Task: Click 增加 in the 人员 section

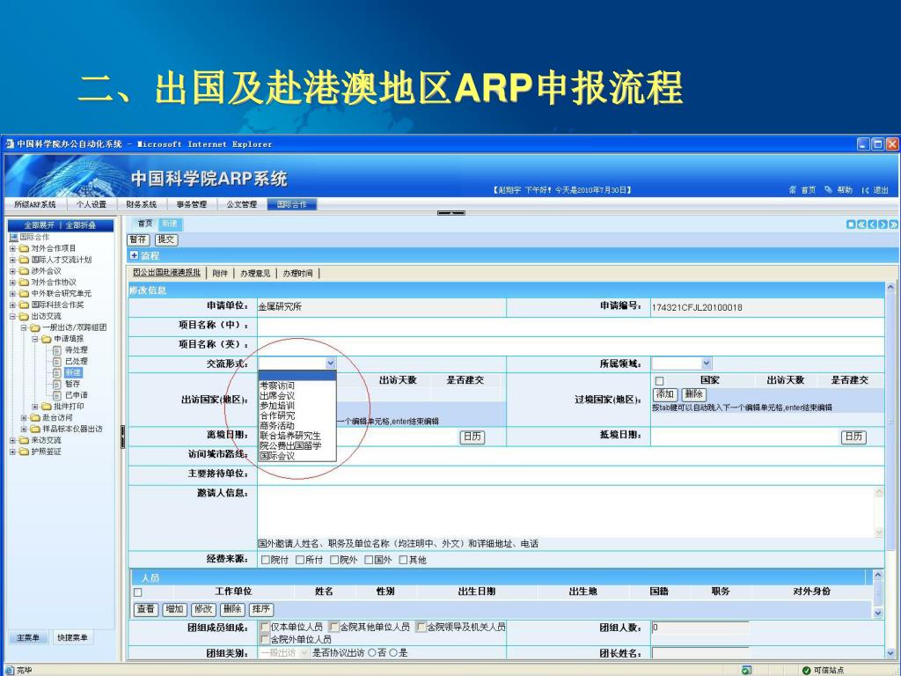Action: tap(175, 609)
